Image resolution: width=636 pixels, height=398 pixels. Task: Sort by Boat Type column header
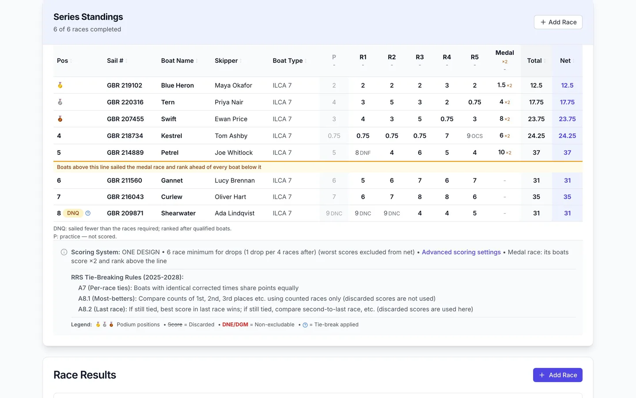pos(290,61)
